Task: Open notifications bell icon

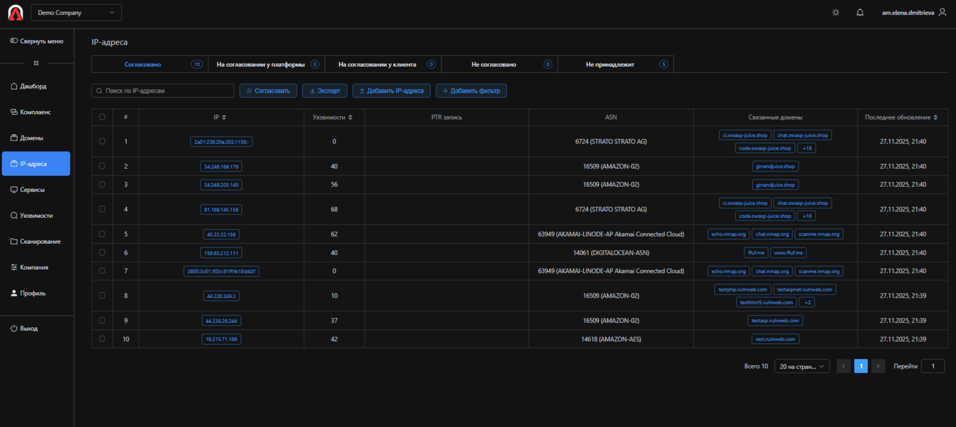Action: coord(860,12)
